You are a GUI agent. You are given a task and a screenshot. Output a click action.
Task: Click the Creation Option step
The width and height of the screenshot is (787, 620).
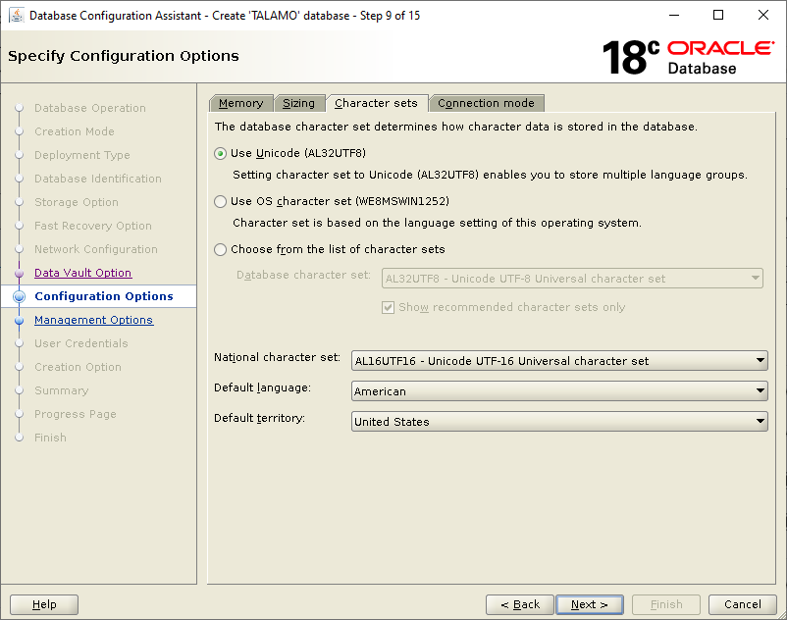tap(78, 367)
